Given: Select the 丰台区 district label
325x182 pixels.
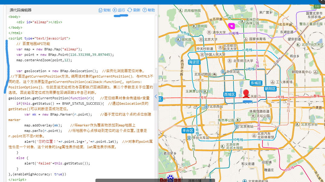Looking at the screenshot, I should pos(188,131).
